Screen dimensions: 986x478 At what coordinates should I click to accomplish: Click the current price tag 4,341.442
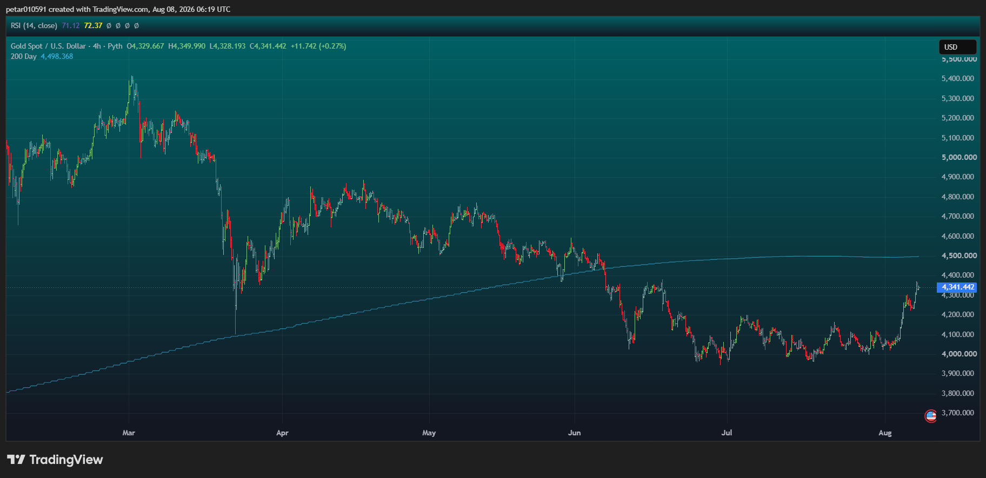coord(957,287)
